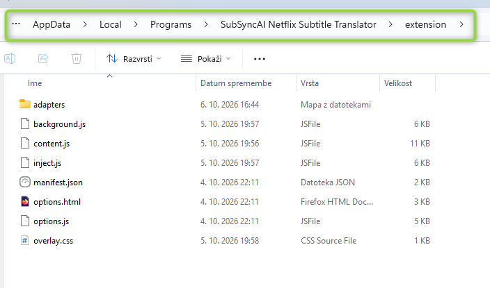
Task: Select content.js file name
Action: (x=52, y=144)
